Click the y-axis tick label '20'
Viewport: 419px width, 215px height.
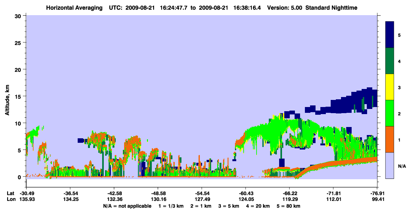pos(19,69)
